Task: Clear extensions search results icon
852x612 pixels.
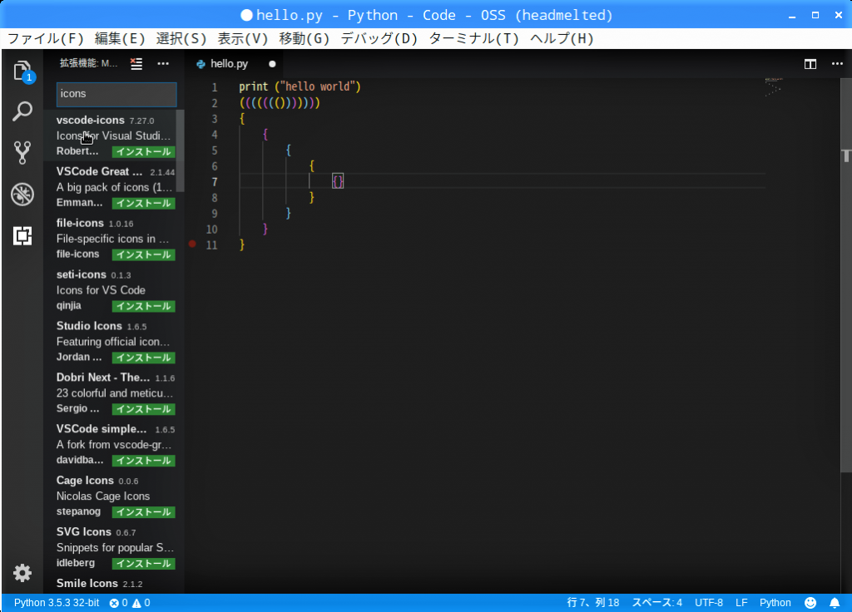Action: point(136,63)
